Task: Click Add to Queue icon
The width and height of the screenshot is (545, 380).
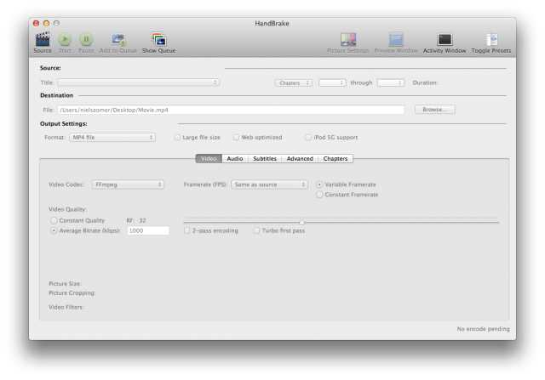Action: [x=118, y=39]
